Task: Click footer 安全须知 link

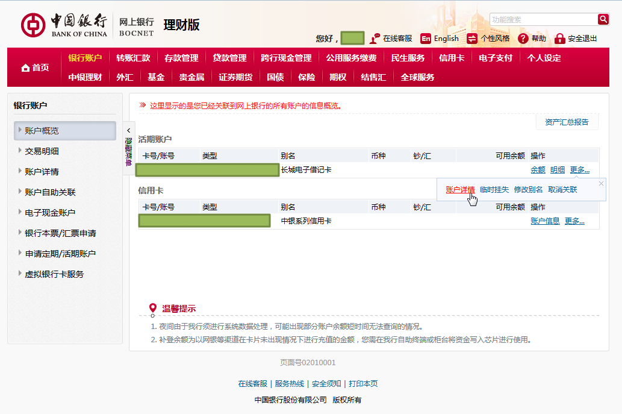Action: click(x=326, y=384)
